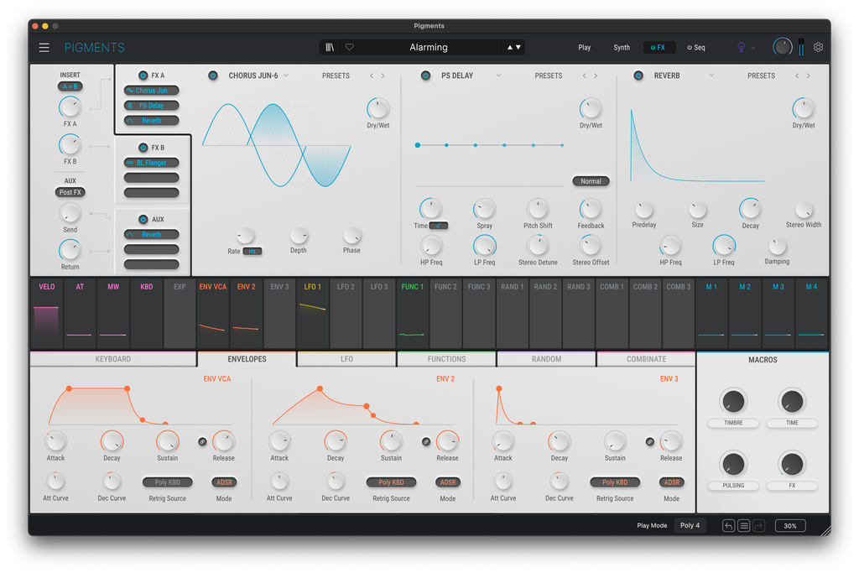Screen dimensions: 859x573
Task: Go to next Reverb preset
Action: click(808, 76)
